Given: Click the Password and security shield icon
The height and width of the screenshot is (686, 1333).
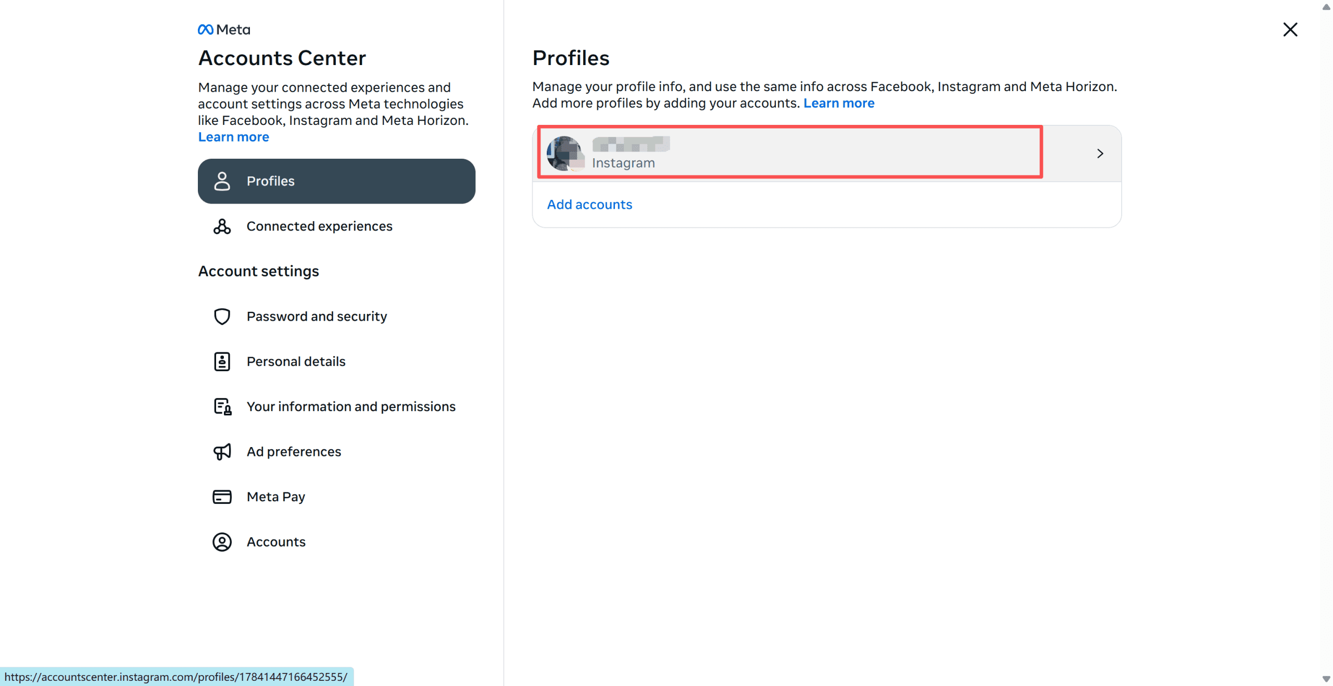Looking at the screenshot, I should point(222,316).
